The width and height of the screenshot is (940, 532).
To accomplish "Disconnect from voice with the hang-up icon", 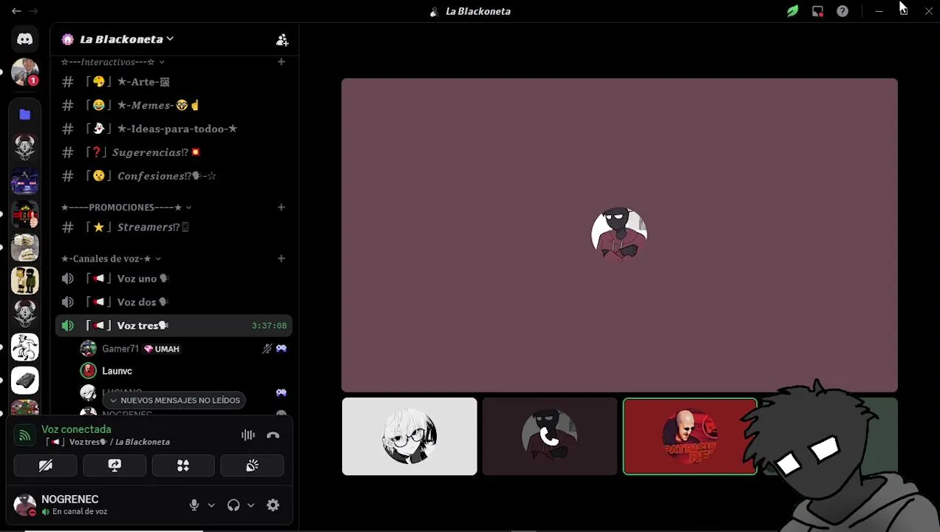I will pos(273,435).
